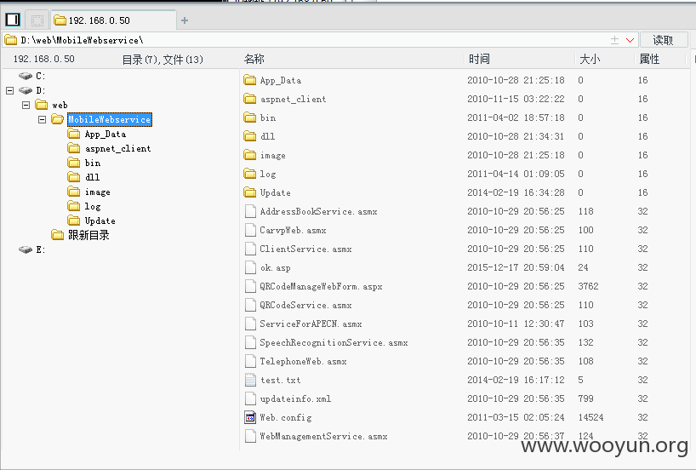Click the plus-minus icon in path bar
Screen dimensions: 696x470
(614, 40)
